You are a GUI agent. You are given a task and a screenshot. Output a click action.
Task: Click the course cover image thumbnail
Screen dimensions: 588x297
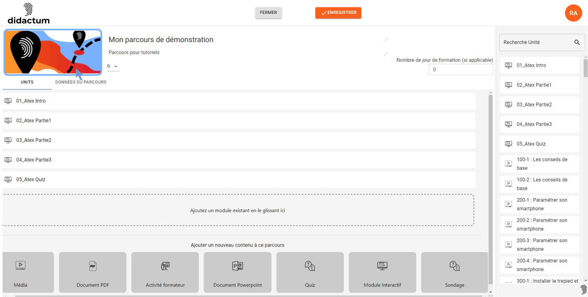click(53, 52)
